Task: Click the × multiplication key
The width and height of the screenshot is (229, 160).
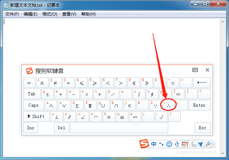Action: pos(87,94)
